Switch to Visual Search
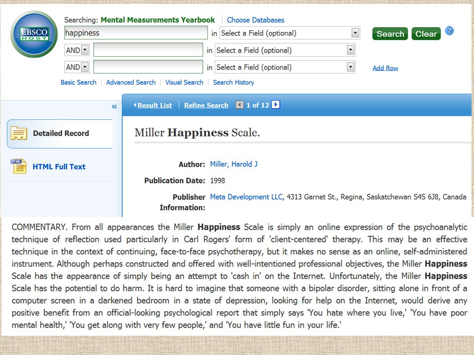 click(x=184, y=82)
